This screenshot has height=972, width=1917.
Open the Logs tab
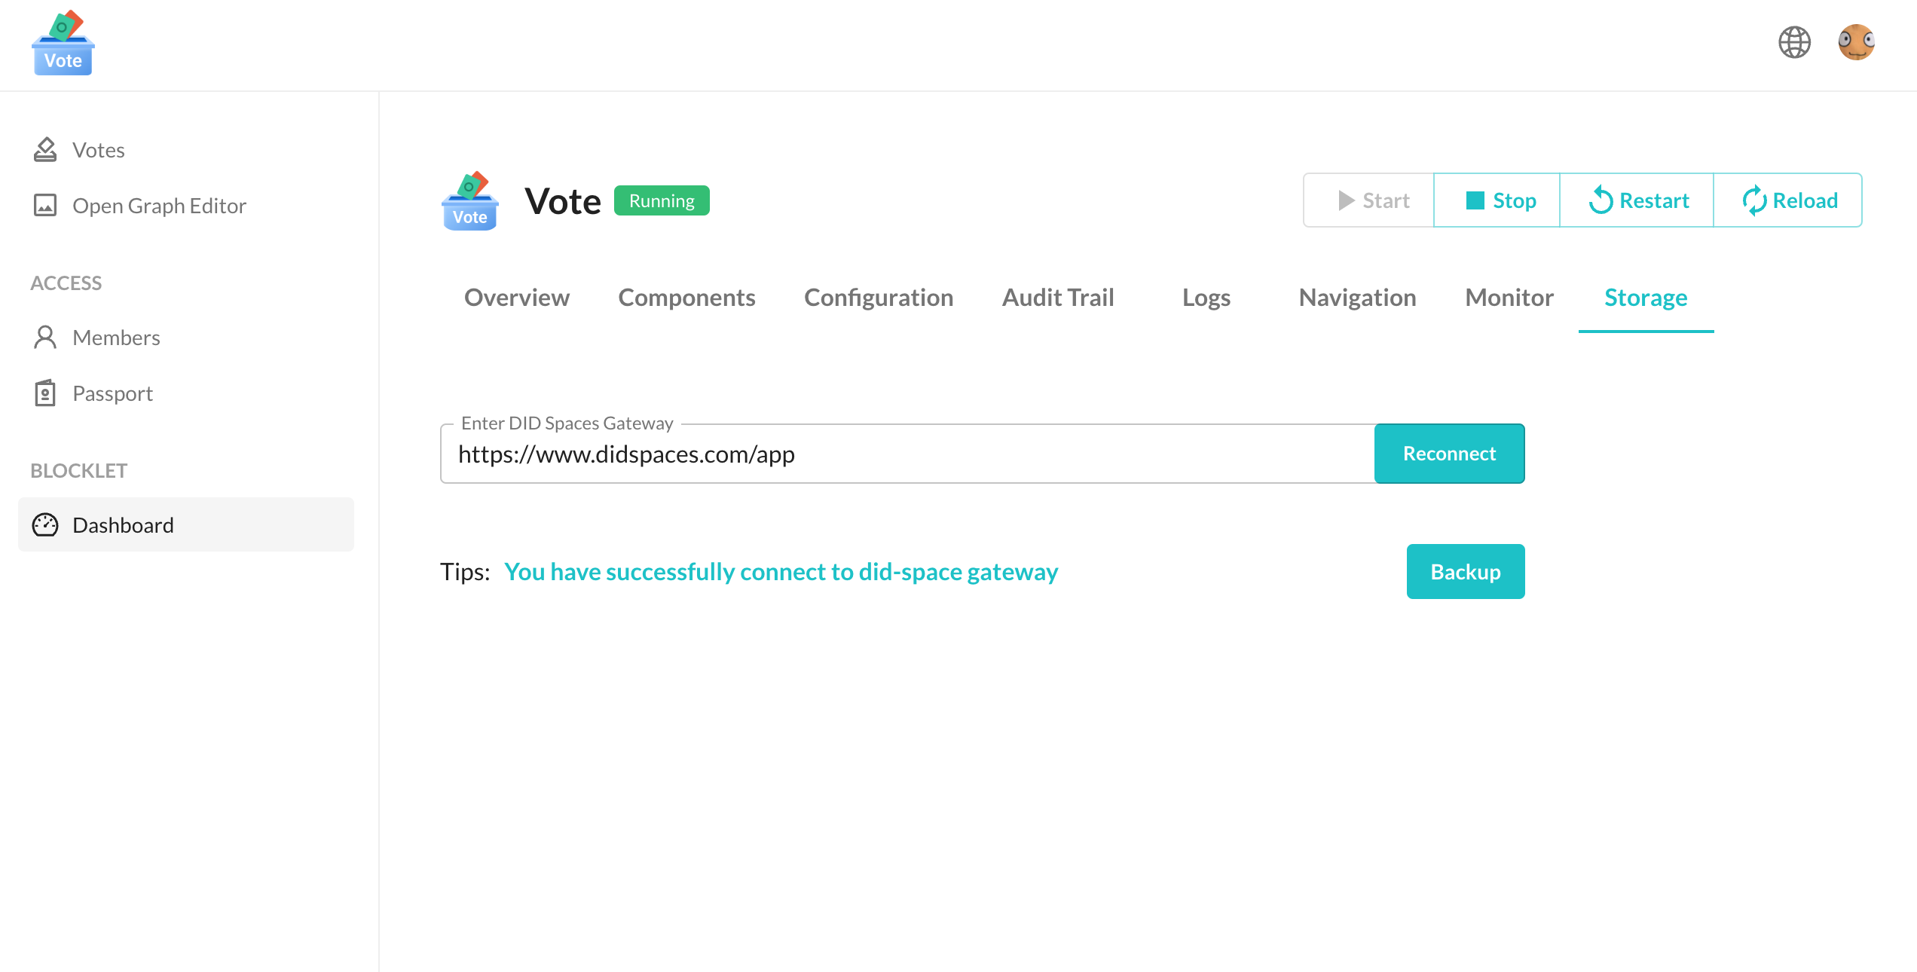click(1206, 298)
